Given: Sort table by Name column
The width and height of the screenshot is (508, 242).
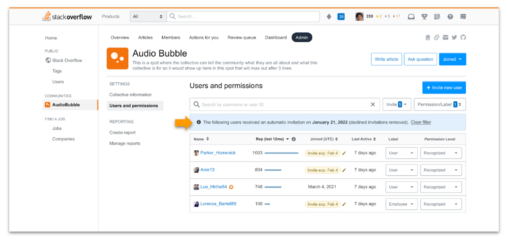Looking at the screenshot, I should coord(201,139).
